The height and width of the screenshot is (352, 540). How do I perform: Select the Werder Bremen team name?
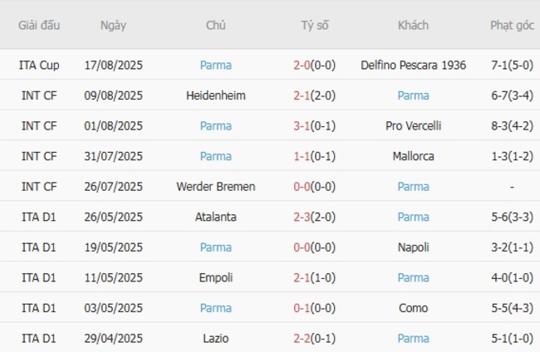216,187
